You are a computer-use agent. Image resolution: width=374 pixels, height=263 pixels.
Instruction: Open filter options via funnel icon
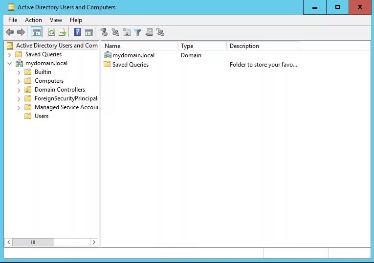(138, 32)
